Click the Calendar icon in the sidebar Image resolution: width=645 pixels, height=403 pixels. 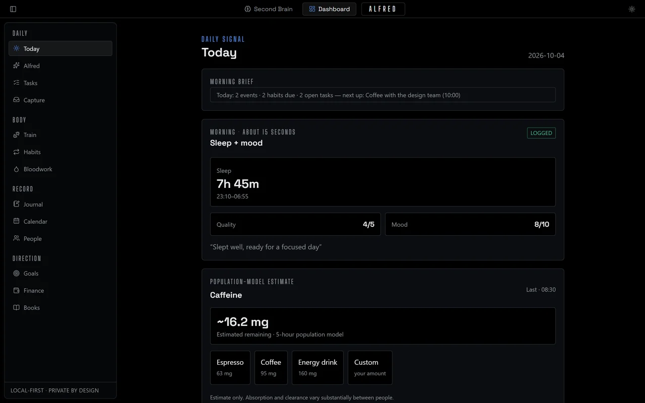click(17, 221)
